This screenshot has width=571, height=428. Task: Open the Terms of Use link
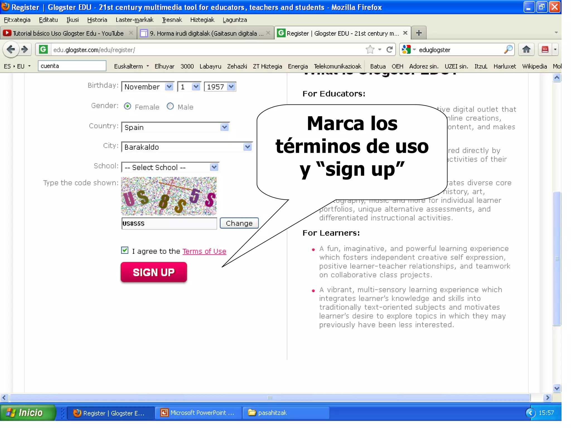(204, 251)
